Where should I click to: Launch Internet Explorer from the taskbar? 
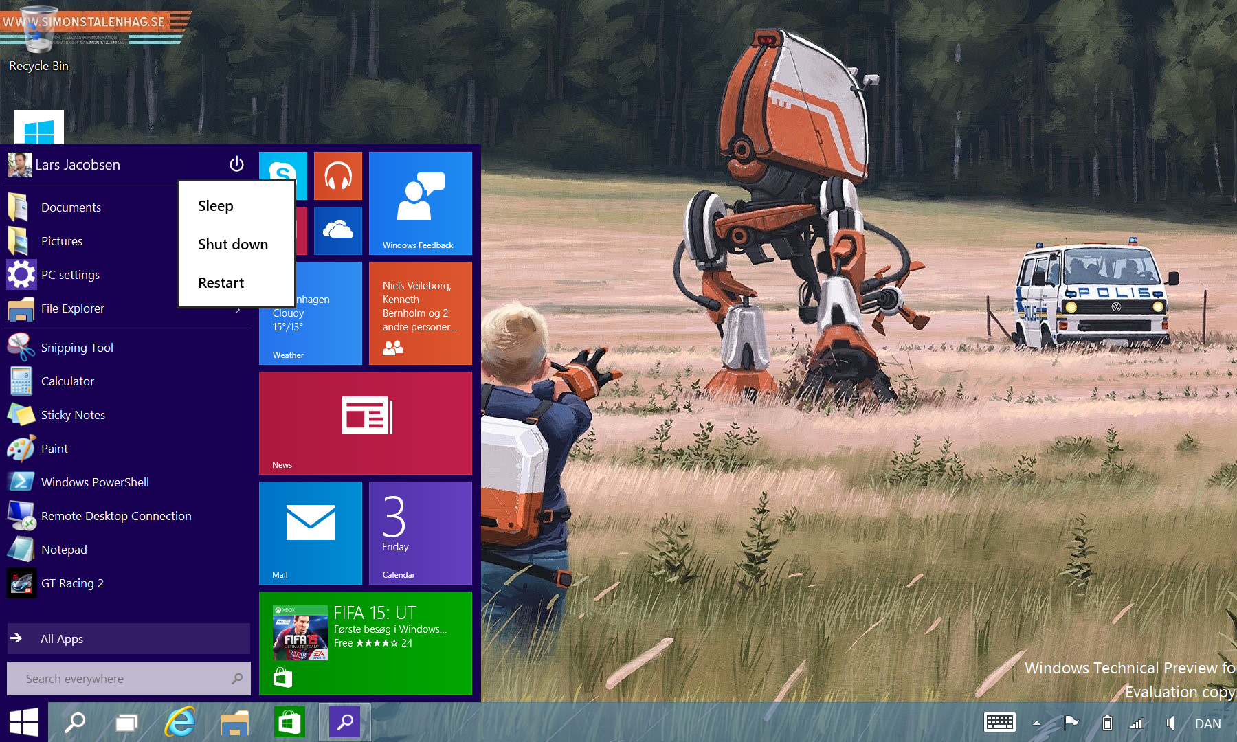180,722
